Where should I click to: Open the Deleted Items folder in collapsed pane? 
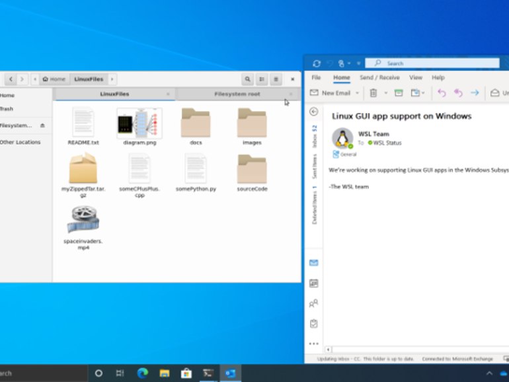tap(314, 205)
